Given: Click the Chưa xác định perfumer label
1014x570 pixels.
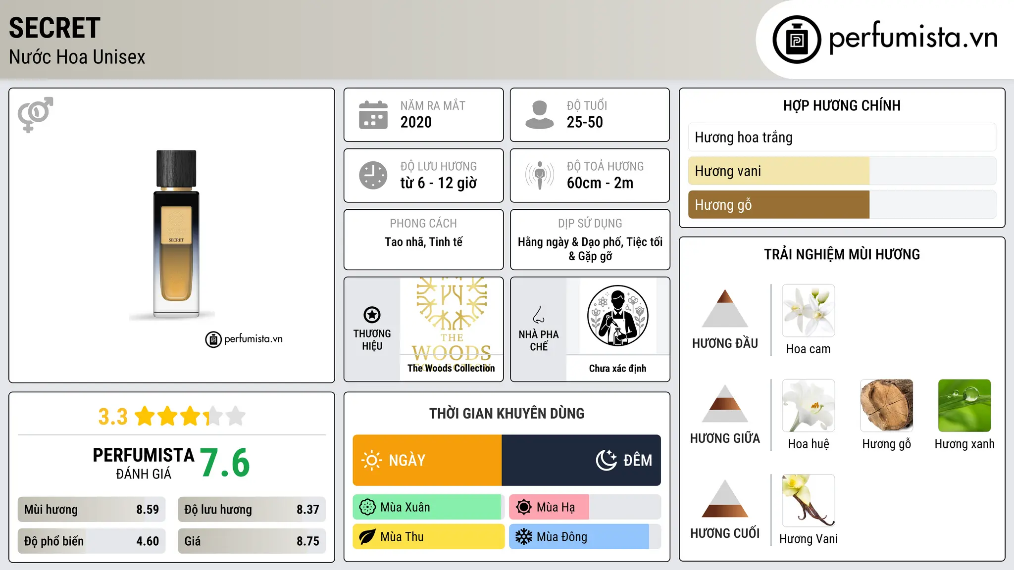Looking at the screenshot, I should pos(617,368).
